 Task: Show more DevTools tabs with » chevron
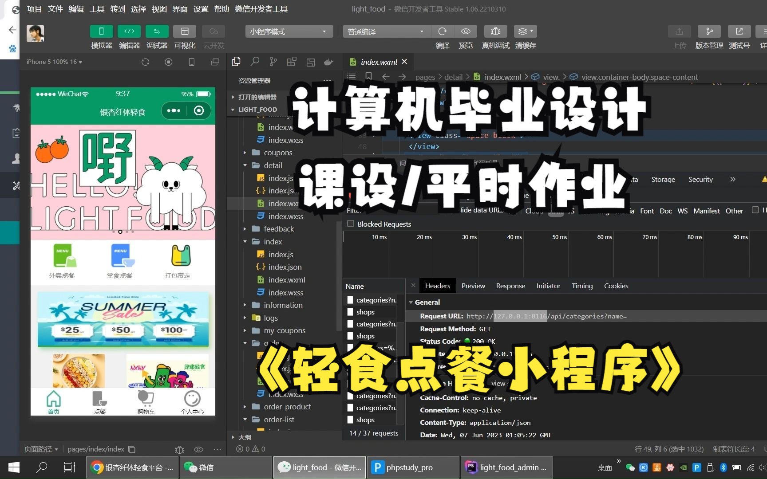pyautogui.click(x=733, y=179)
